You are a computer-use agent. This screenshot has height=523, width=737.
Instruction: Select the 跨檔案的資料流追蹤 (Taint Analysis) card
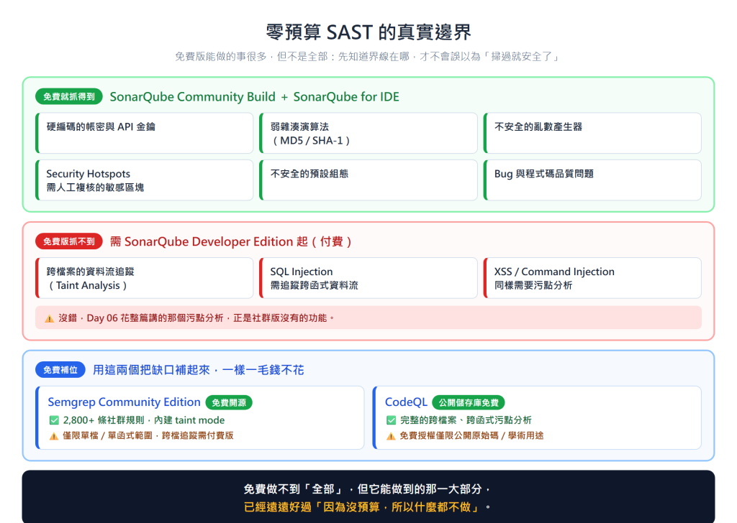(x=144, y=278)
